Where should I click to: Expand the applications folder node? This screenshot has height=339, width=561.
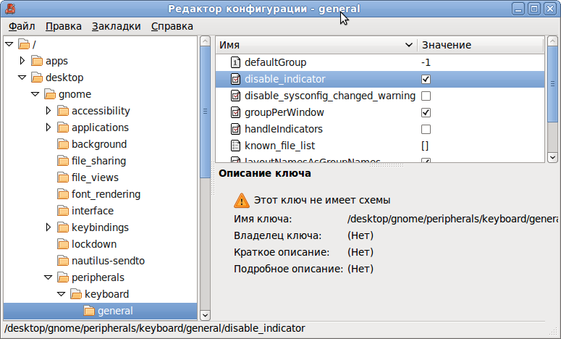click(48, 127)
